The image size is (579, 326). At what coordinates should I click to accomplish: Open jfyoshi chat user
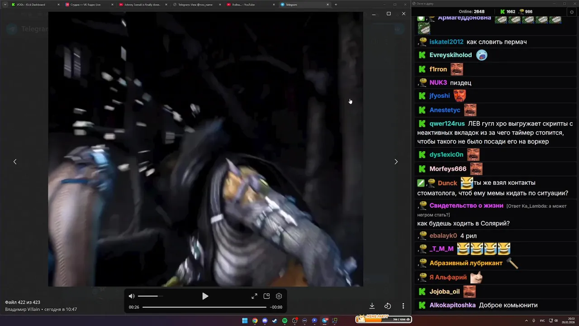[x=440, y=96]
